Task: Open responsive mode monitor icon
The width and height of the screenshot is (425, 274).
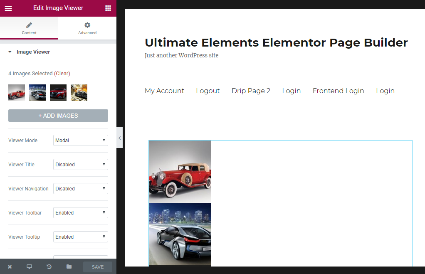Action: (29, 267)
